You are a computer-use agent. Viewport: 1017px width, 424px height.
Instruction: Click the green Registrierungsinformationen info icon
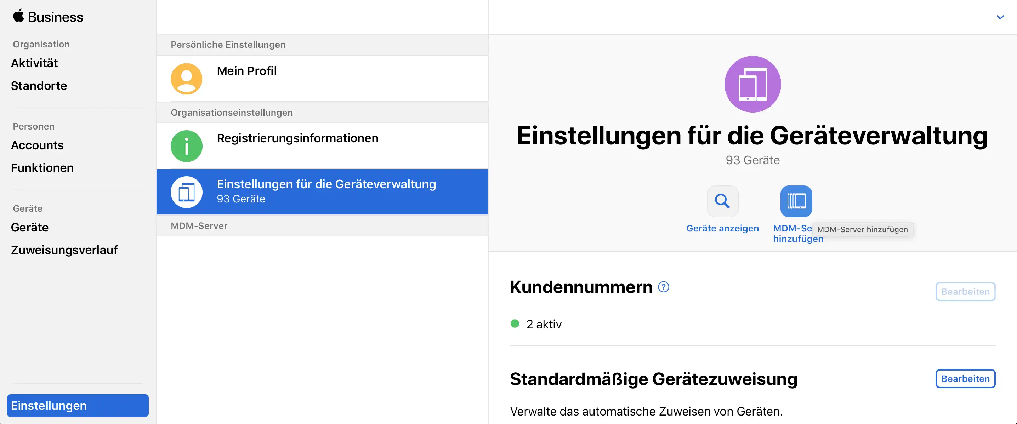pos(186,146)
